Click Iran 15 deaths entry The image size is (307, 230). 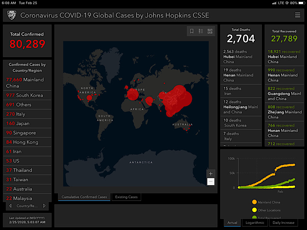(x=241, y=91)
